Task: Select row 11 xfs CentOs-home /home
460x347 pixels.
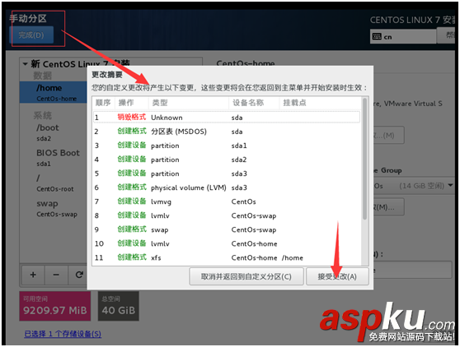Action: 227,257
